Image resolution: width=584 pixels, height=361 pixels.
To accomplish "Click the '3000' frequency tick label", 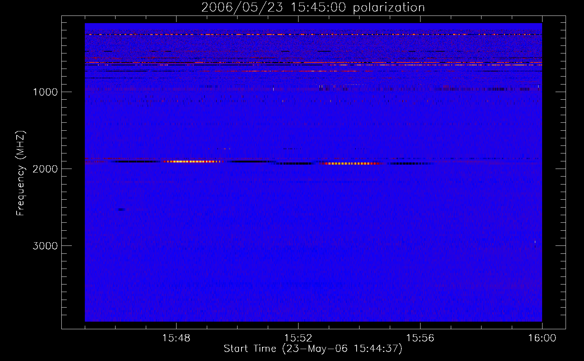I will [x=45, y=246].
